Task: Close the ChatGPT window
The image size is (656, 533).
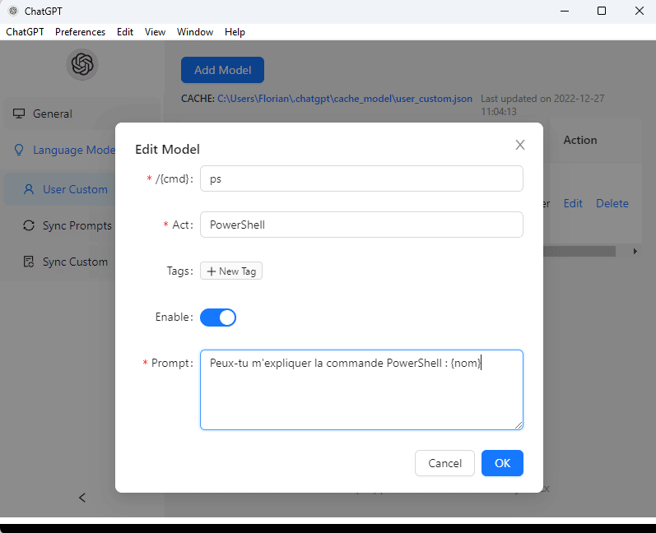Action: click(639, 11)
